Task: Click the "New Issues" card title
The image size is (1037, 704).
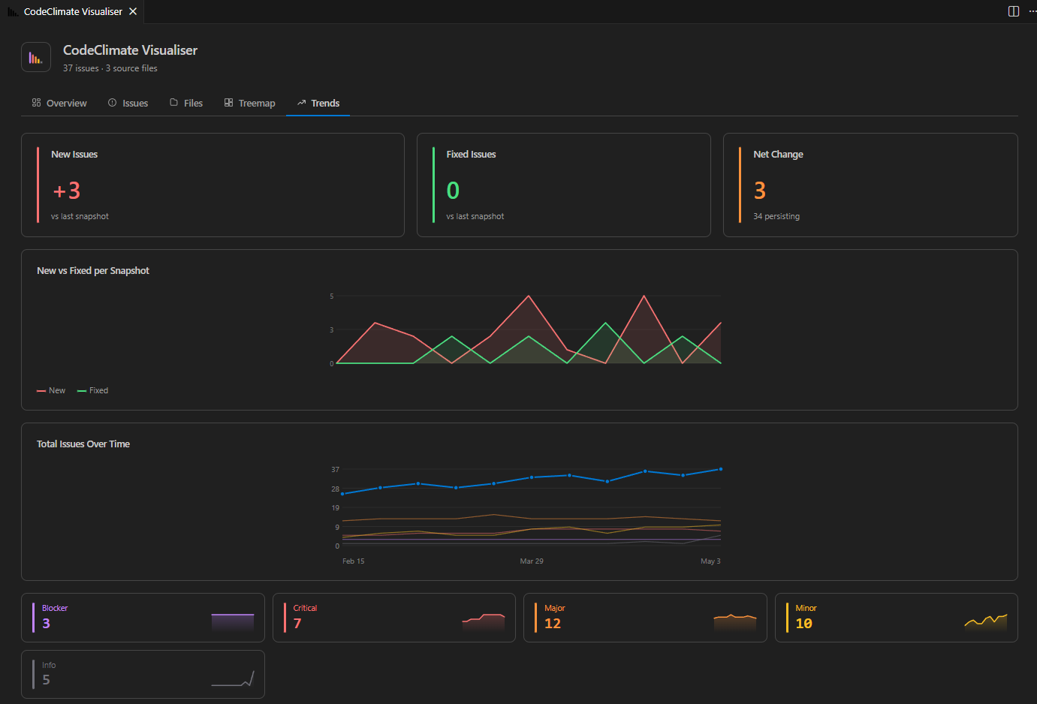Action: pos(74,155)
